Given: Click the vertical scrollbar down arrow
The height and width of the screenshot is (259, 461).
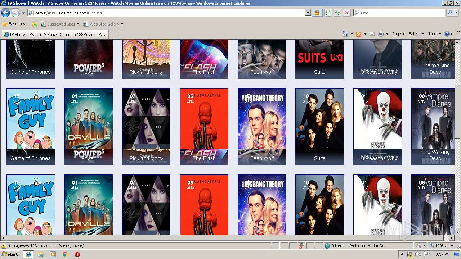Looking at the screenshot, I should click(x=457, y=232).
